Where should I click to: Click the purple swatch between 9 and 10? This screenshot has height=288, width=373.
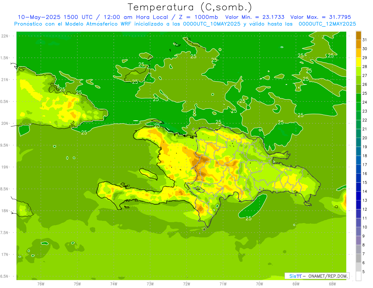pos(358,231)
